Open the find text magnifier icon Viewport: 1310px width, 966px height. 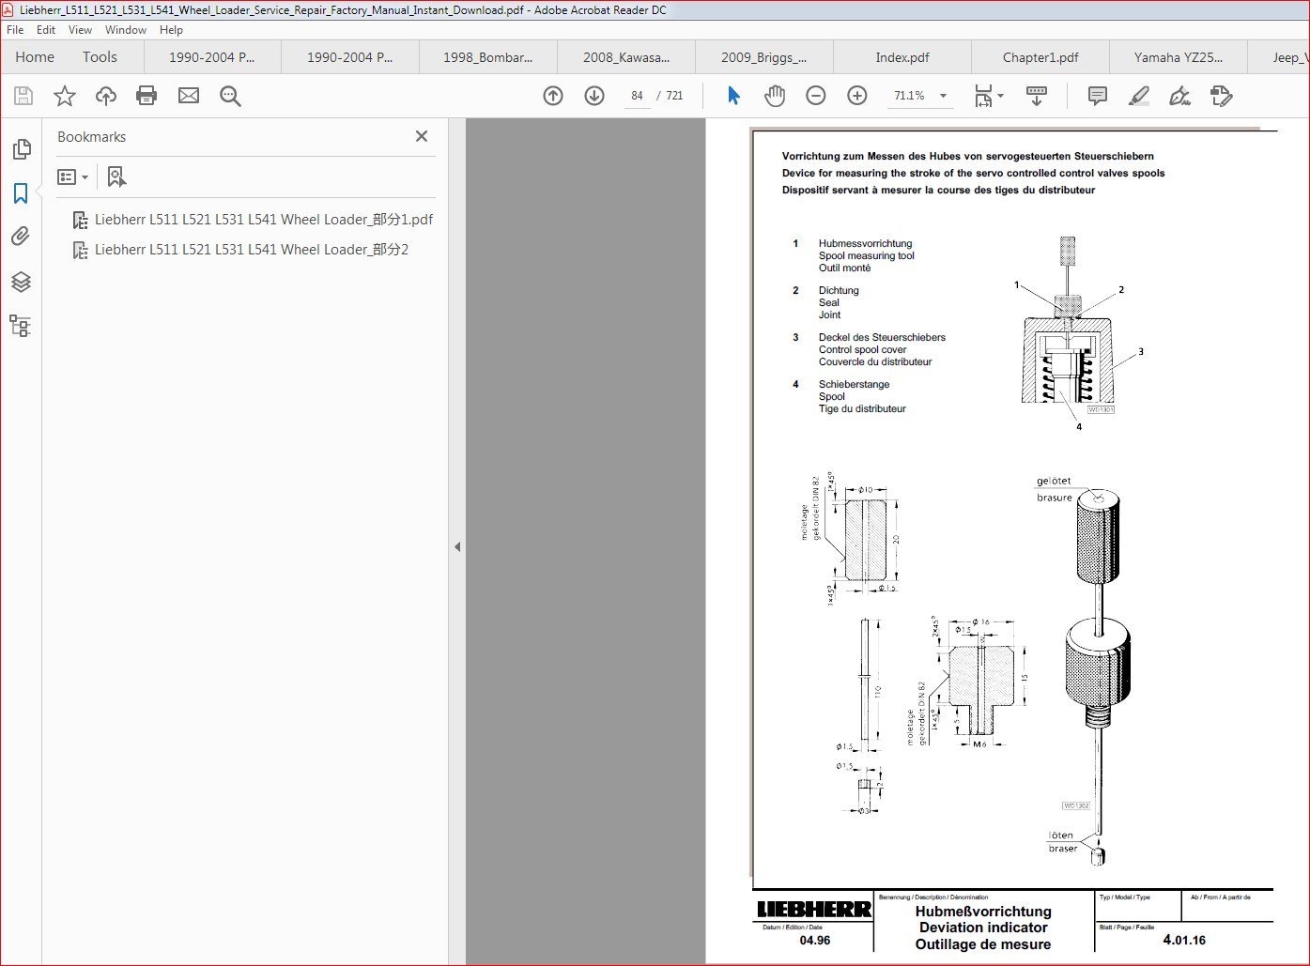[x=230, y=96]
